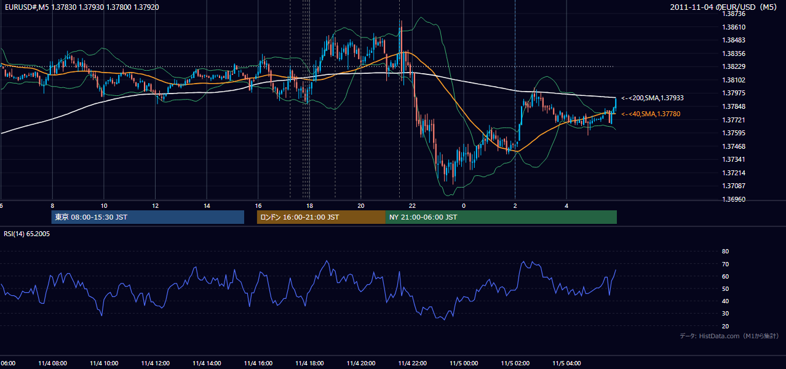The height and width of the screenshot is (369, 786).
Task: Click the '<-<200,SMA,1.37933' line label
Action: [653, 98]
